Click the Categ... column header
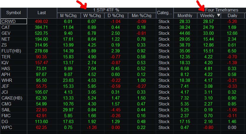246x134 pixels. [x=165, y=13]
